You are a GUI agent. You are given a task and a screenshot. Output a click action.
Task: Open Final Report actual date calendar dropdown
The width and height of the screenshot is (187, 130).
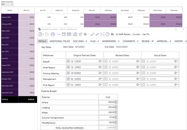click(x=176, y=85)
